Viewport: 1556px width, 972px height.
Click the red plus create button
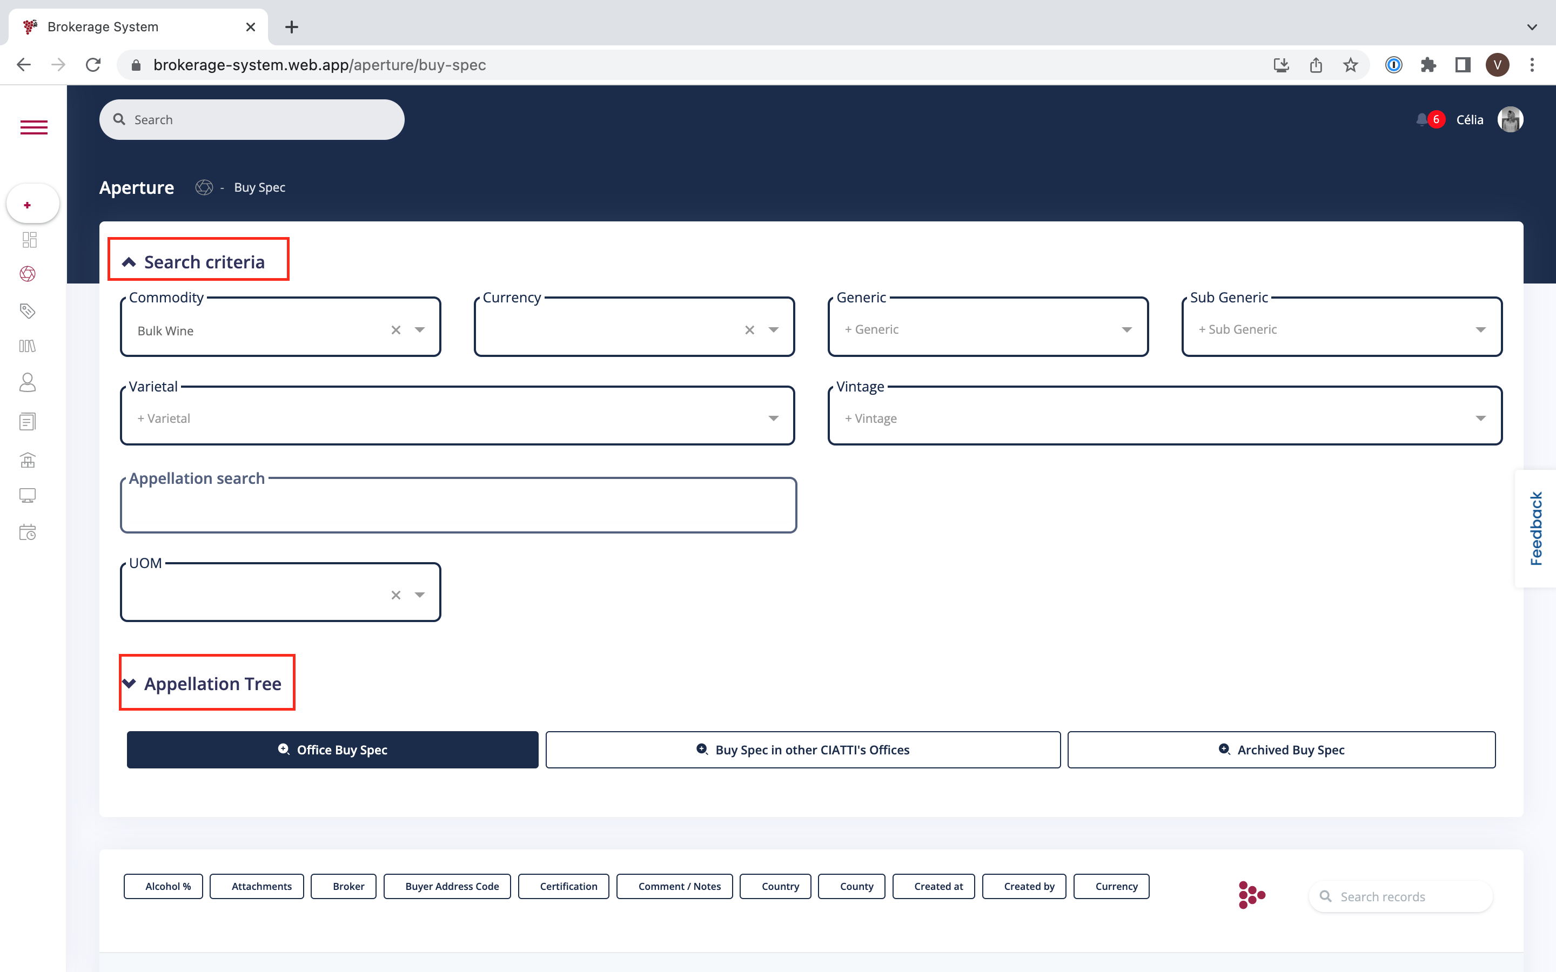pyautogui.click(x=28, y=205)
